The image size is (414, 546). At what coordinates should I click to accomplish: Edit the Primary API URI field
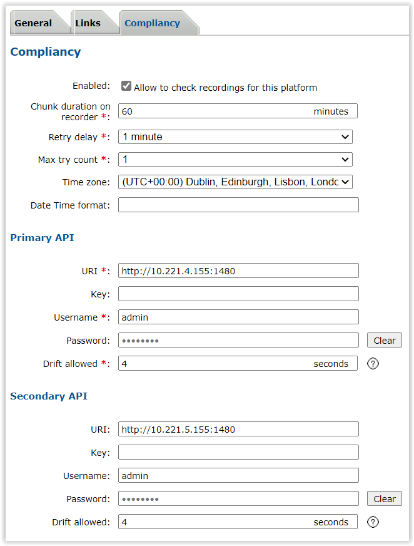click(238, 270)
